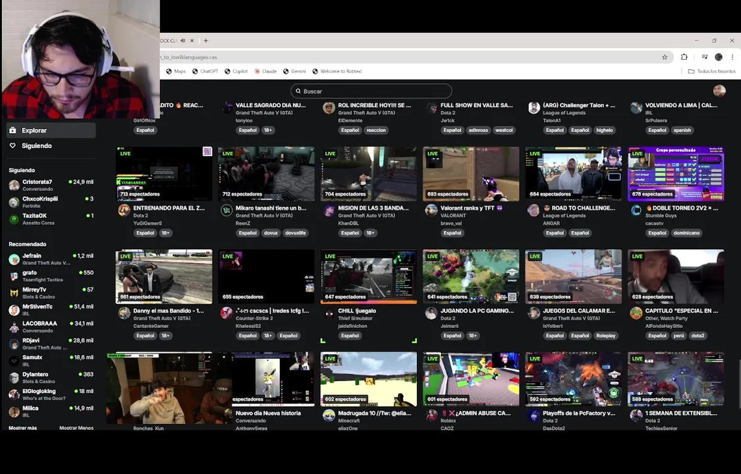Image resolution: width=741 pixels, height=474 pixels.
Task: Open Counter-Strike 2 category link
Action: pyautogui.click(x=256, y=318)
